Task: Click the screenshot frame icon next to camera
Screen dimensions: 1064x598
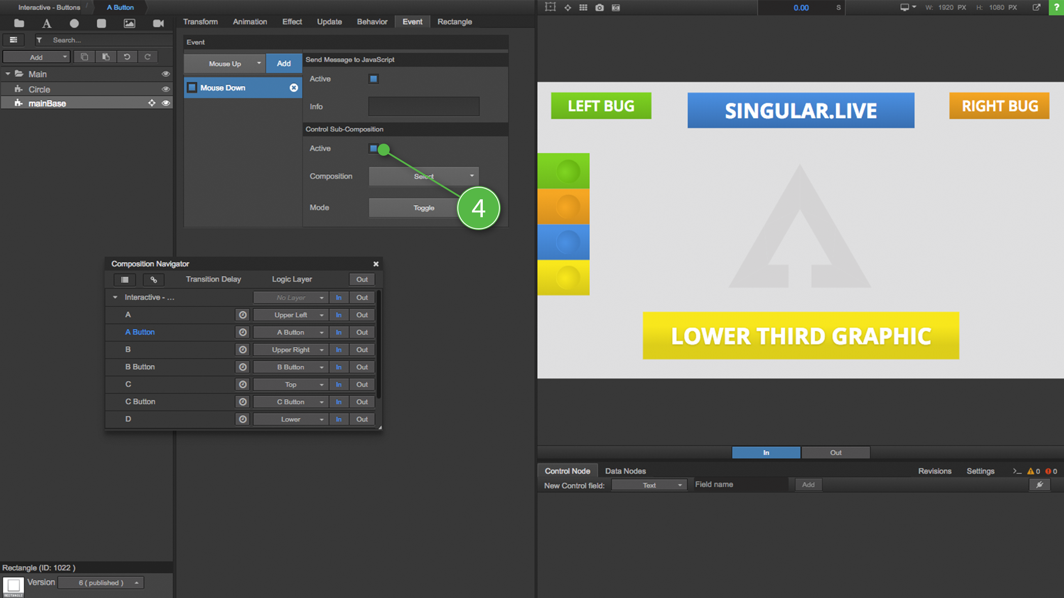Action: click(x=616, y=7)
